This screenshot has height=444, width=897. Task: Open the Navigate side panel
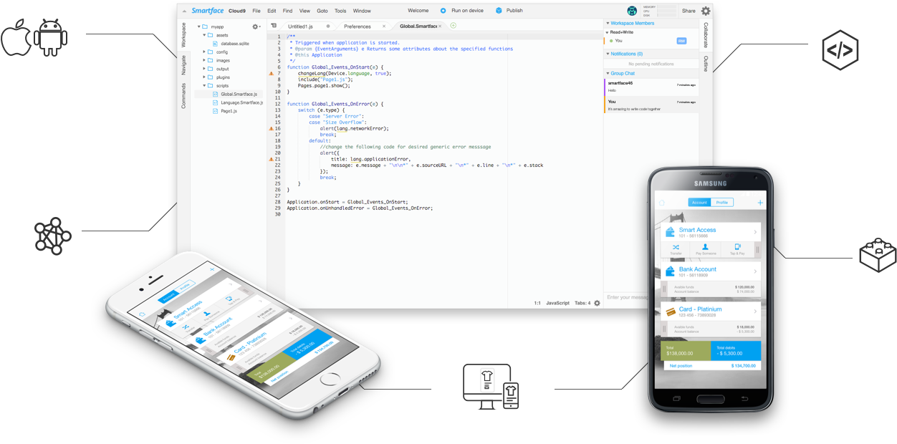tap(183, 65)
